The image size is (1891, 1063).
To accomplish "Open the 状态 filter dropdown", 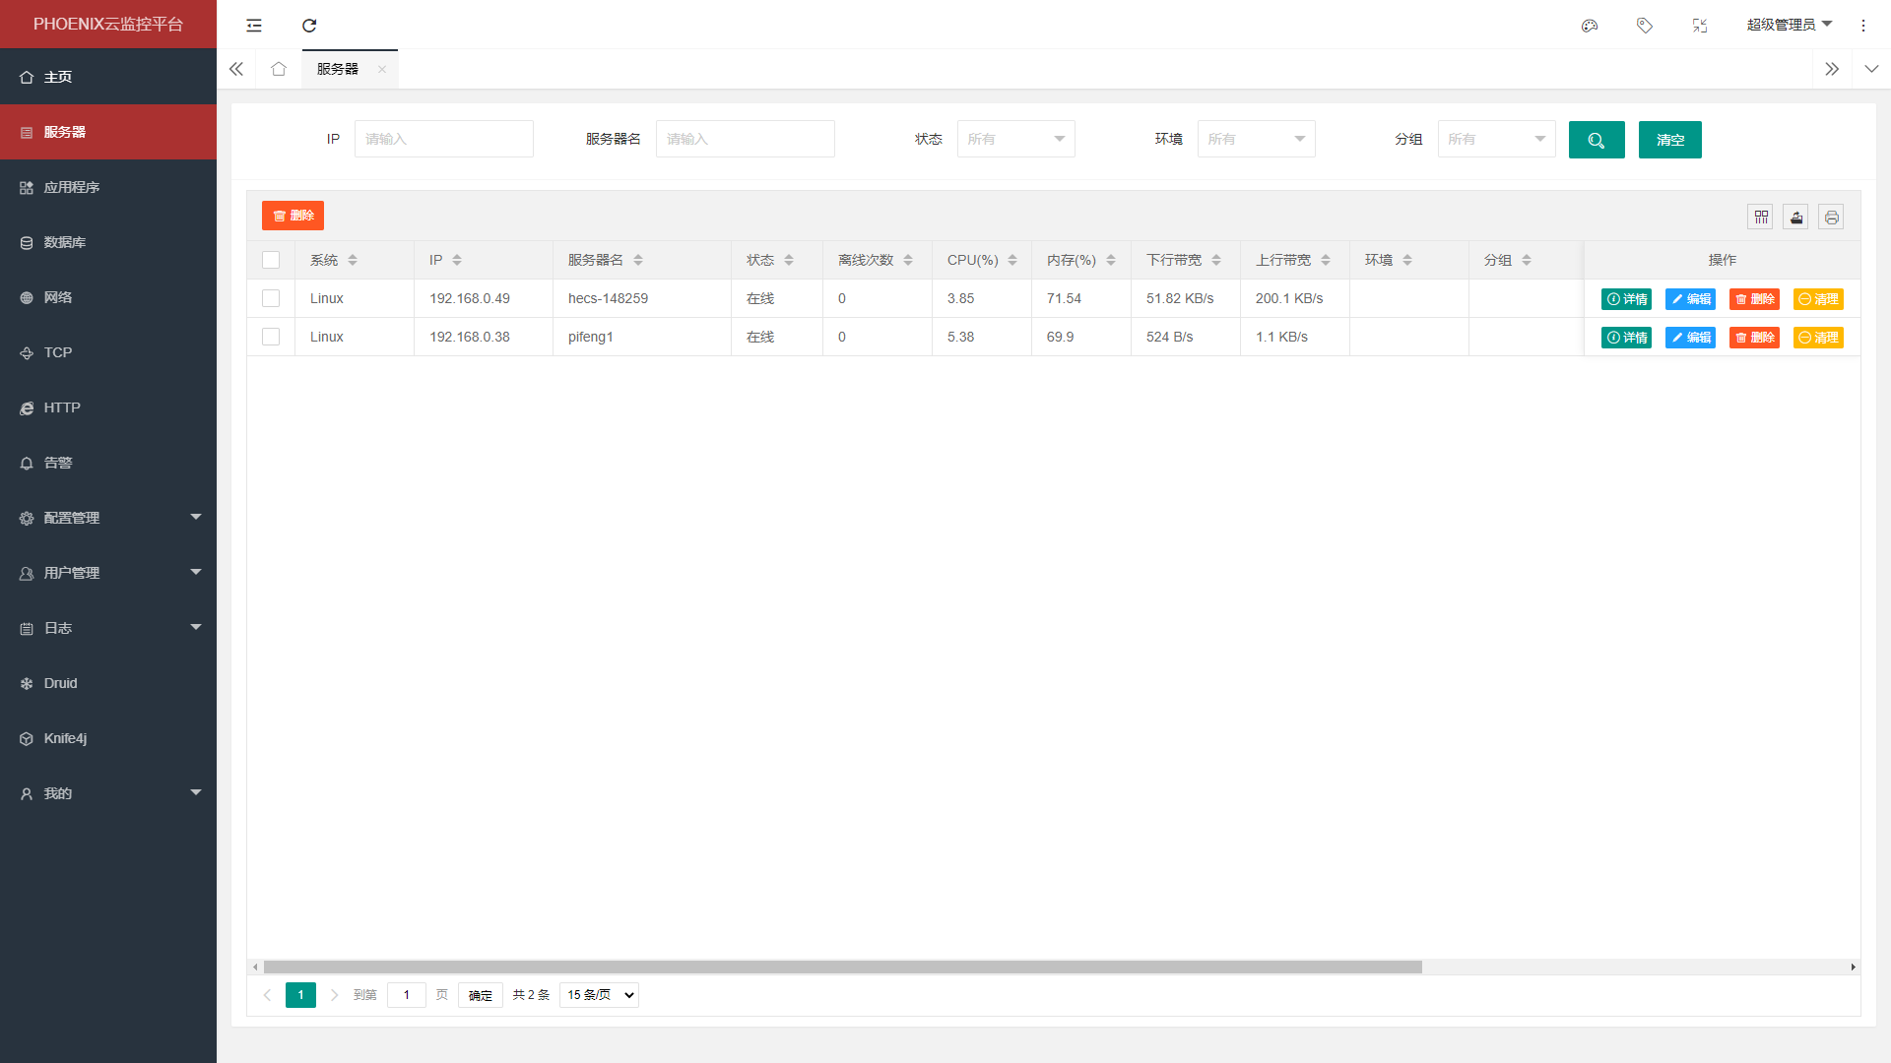I will pyautogui.click(x=1015, y=139).
